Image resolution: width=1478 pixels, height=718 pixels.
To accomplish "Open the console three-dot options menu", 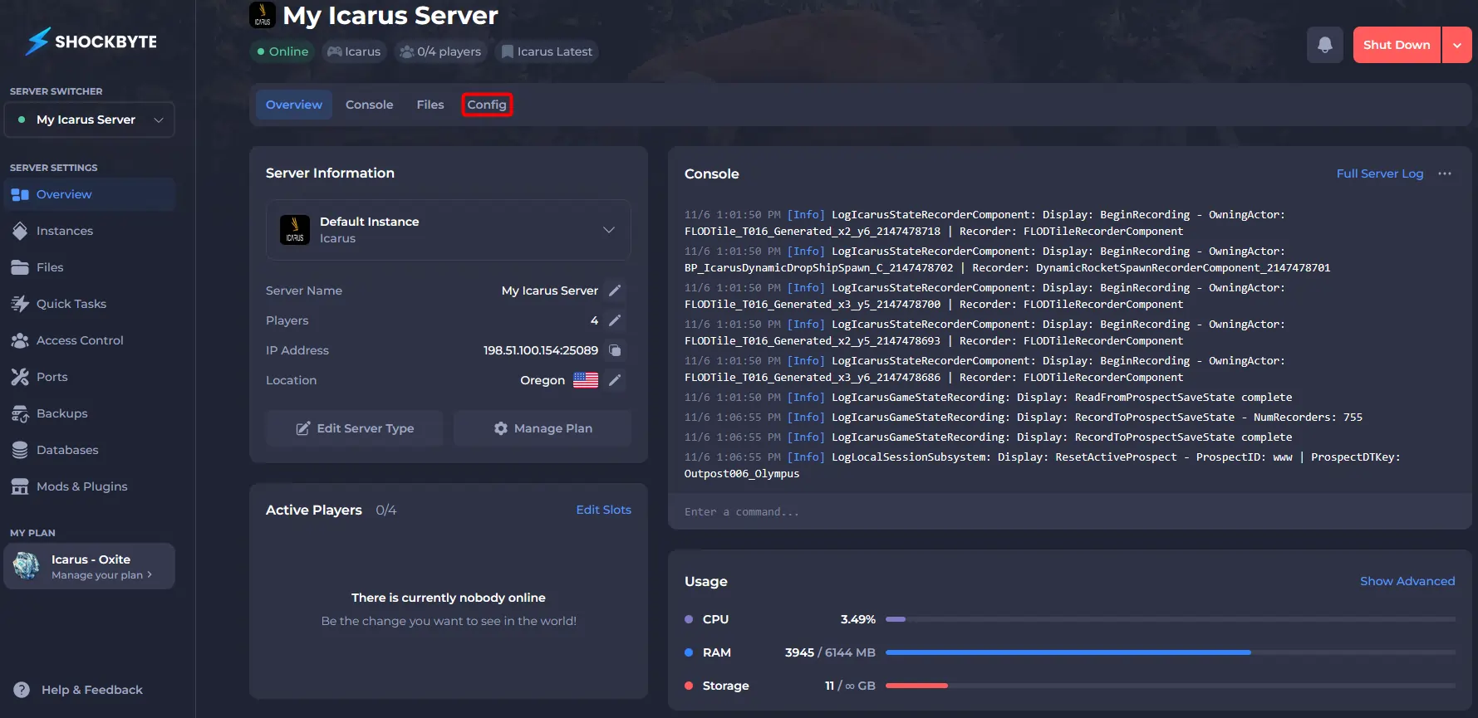I will (x=1445, y=173).
